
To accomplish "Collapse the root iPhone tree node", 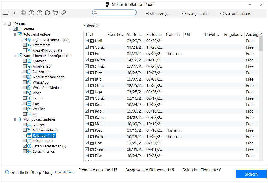I will coord(5,24).
